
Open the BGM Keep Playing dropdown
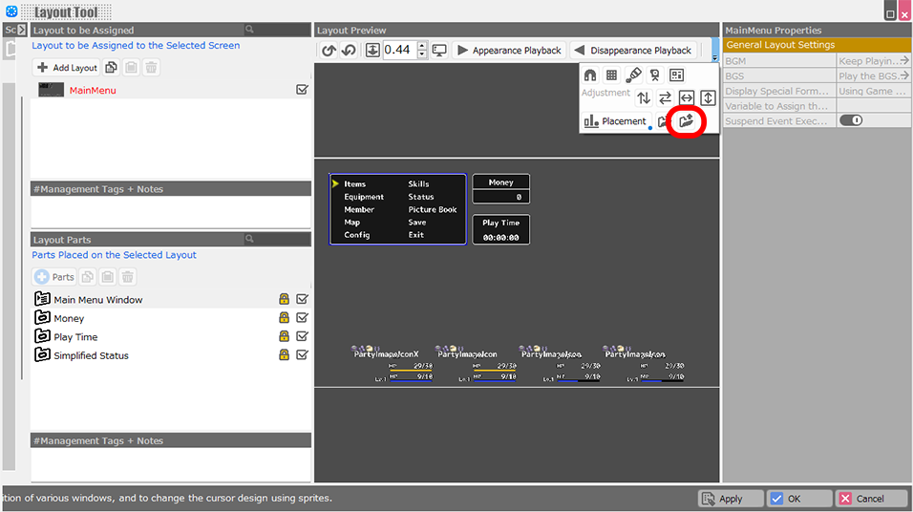tap(873, 61)
